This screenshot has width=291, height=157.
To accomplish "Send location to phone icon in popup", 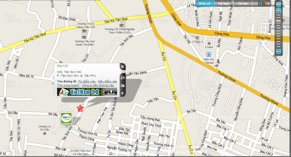I will point(123,77).
